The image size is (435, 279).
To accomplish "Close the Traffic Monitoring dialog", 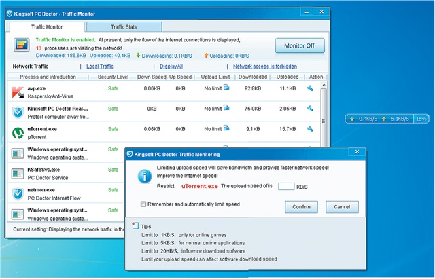I will (357, 151).
